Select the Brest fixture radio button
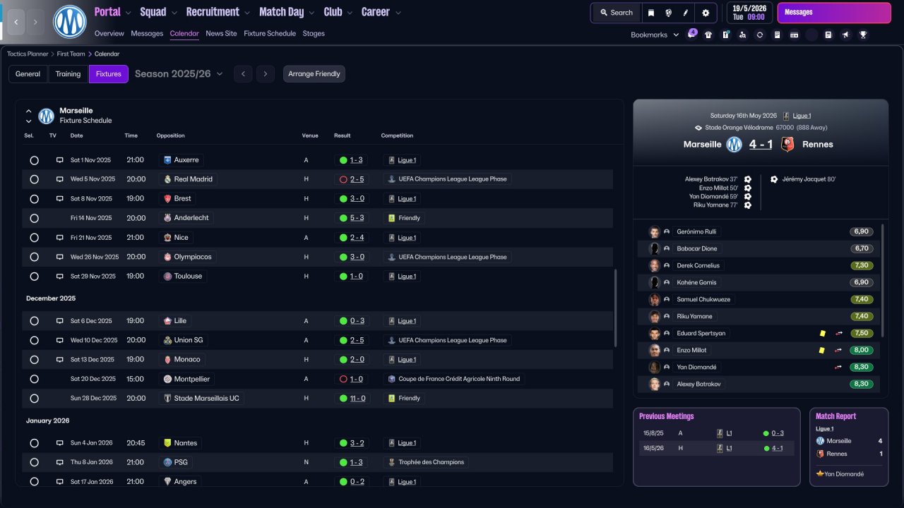Screen dimensions: 904x508 (x=34, y=199)
